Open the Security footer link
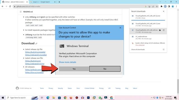The width and height of the screenshot is (179, 100). tap(60, 88)
